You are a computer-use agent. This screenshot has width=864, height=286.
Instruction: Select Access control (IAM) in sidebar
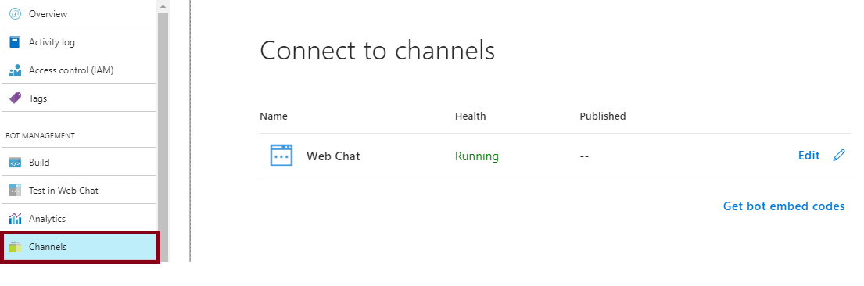click(x=79, y=70)
